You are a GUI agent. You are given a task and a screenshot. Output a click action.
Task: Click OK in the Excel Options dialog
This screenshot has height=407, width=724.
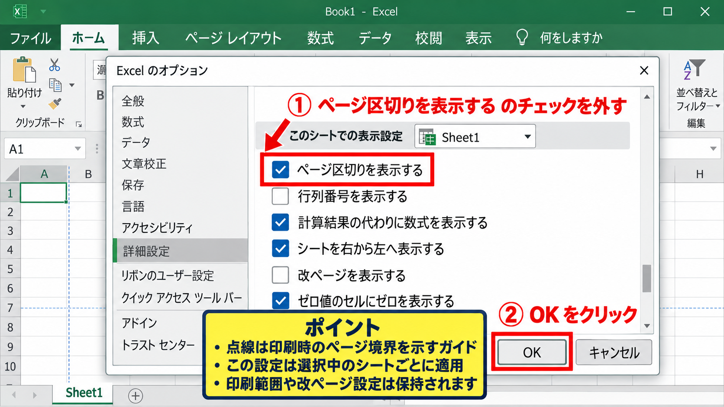click(x=532, y=353)
